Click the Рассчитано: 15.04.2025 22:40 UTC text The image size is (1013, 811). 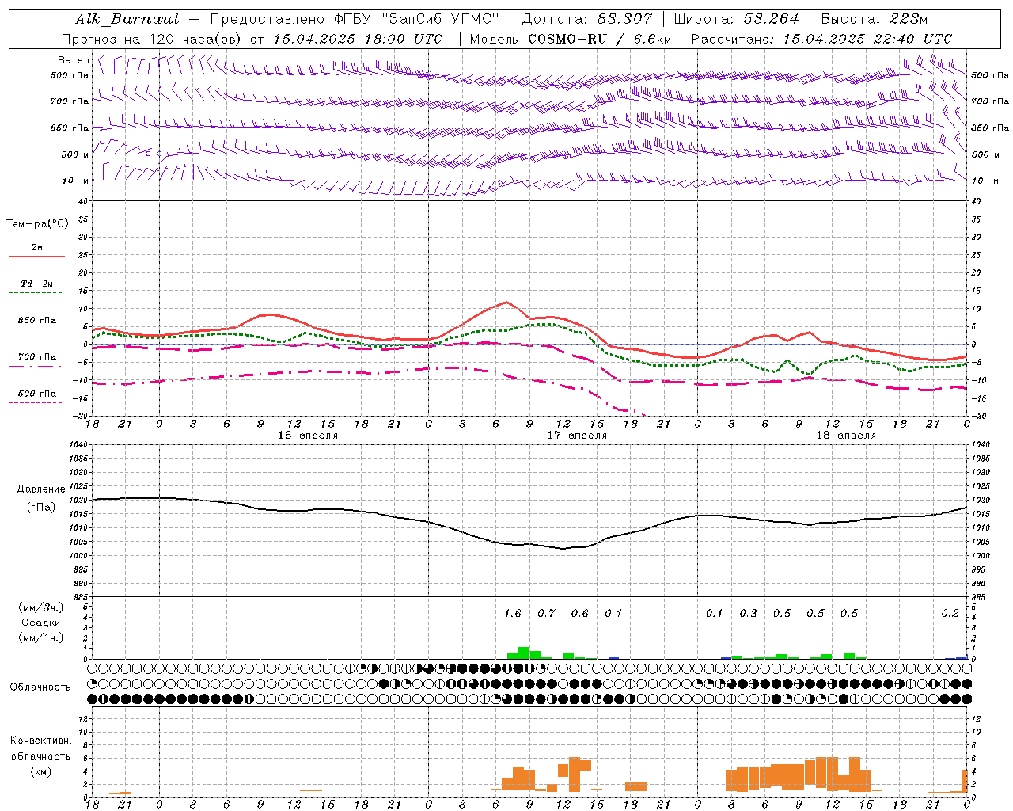tap(821, 39)
